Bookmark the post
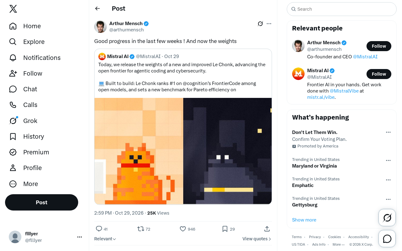The image size is (402, 251). [225, 229]
